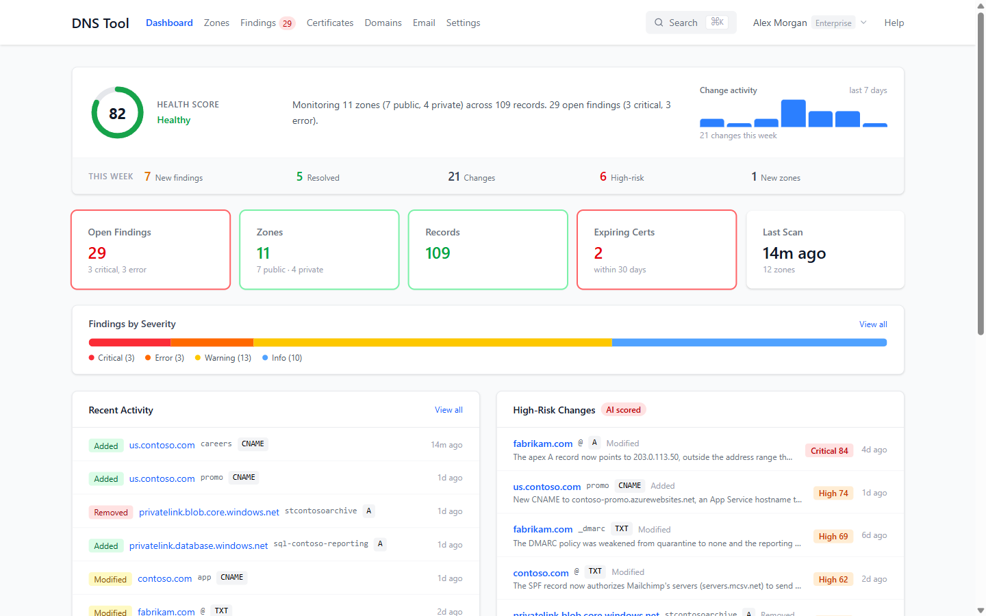Click the scrollbar down arrow
This screenshot has height=616, width=986.
click(x=981, y=610)
